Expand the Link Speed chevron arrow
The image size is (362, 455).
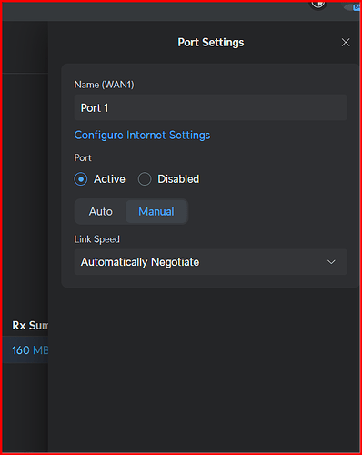coord(331,262)
